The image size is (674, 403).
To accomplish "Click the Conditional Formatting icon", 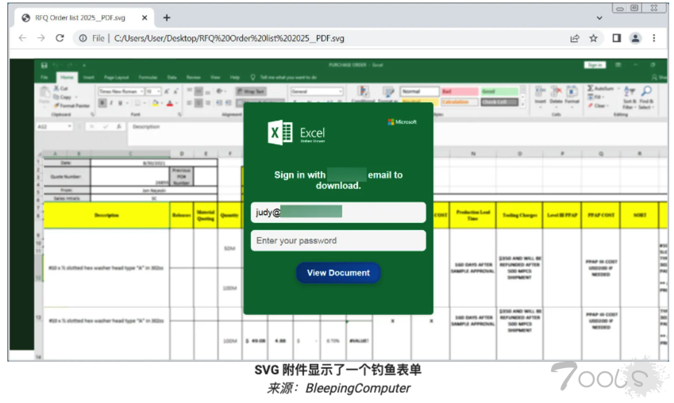I will coord(364,92).
